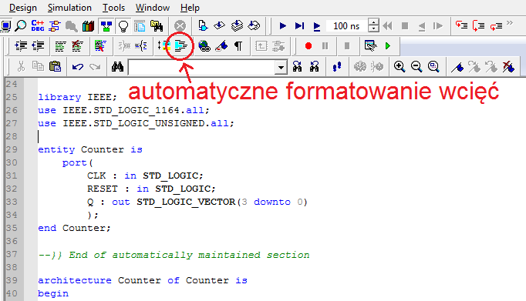Image resolution: width=526 pixels, height=301 pixels.
Task: Uncomment selected lines icon
Action: tap(77, 46)
